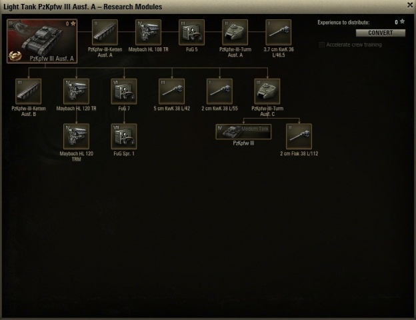This screenshot has height=320, width=416.
Task: Click the gold laurel badge on the tank tile
Action: (15, 56)
